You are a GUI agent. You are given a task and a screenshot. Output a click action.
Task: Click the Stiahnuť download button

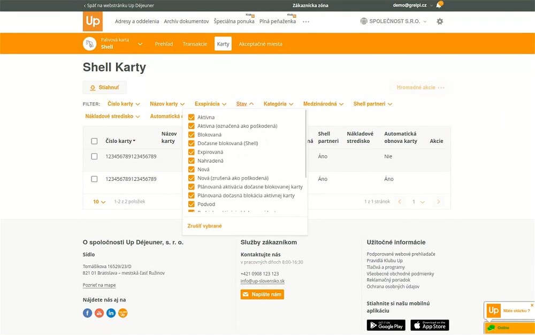[x=105, y=87]
